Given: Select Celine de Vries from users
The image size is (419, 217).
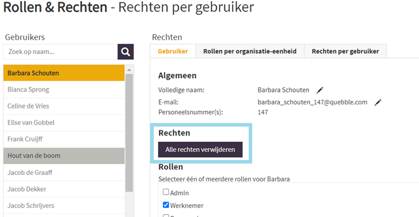Looking at the screenshot, I should tap(64, 106).
